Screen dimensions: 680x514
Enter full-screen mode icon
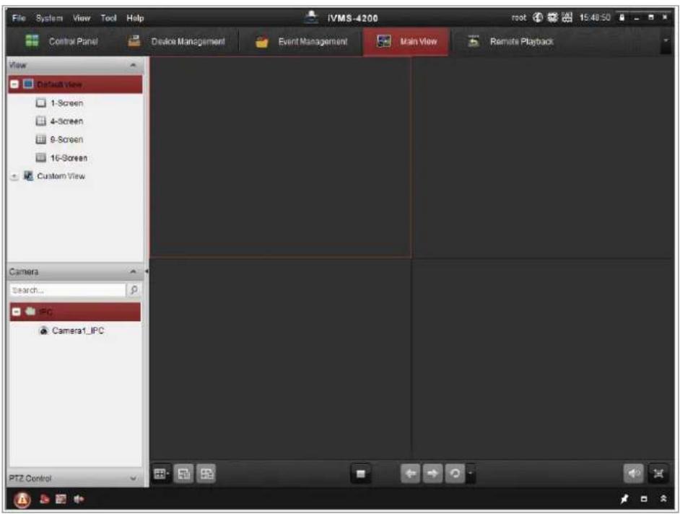(x=658, y=474)
